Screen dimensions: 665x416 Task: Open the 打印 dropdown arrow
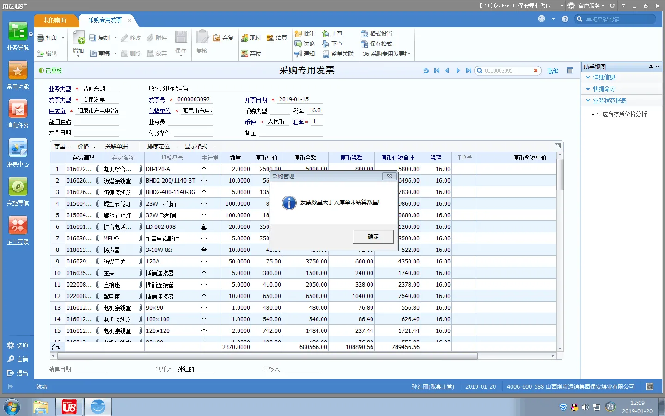tap(63, 38)
